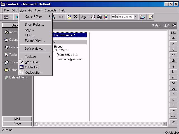The height and width of the screenshot is (134, 179).
Task: Open the New Contact button's dropdown arrow
Action: (x=11, y=17)
